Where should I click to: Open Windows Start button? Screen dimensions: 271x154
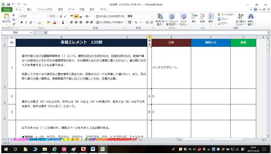pyautogui.click(x=6, y=149)
